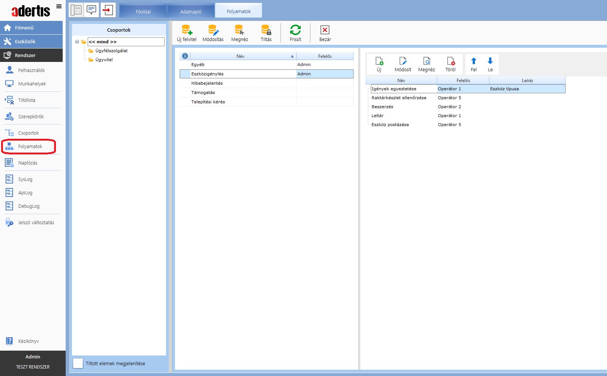
Task: Move selected step down with Le arrow
Action: [x=490, y=61]
